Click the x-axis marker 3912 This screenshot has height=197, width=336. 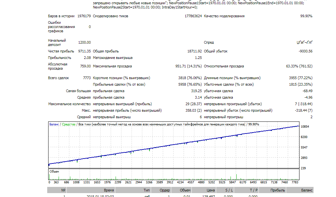(x=170, y=182)
